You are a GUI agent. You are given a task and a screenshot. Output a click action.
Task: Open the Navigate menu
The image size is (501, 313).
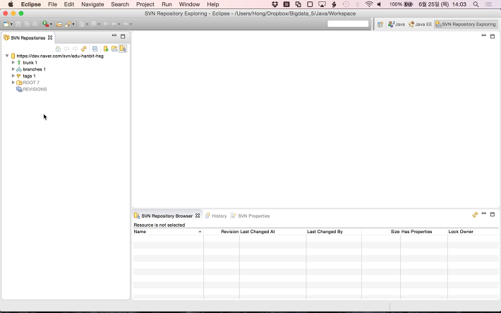tap(92, 4)
